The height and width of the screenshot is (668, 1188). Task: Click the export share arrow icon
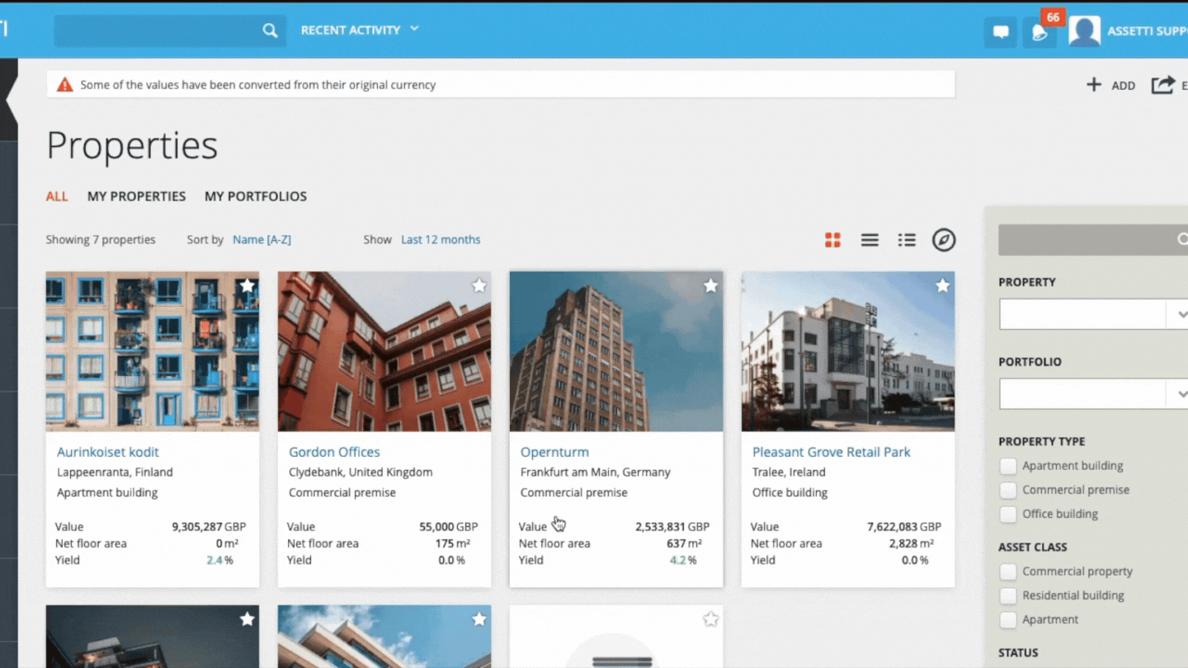(x=1162, y=84)
